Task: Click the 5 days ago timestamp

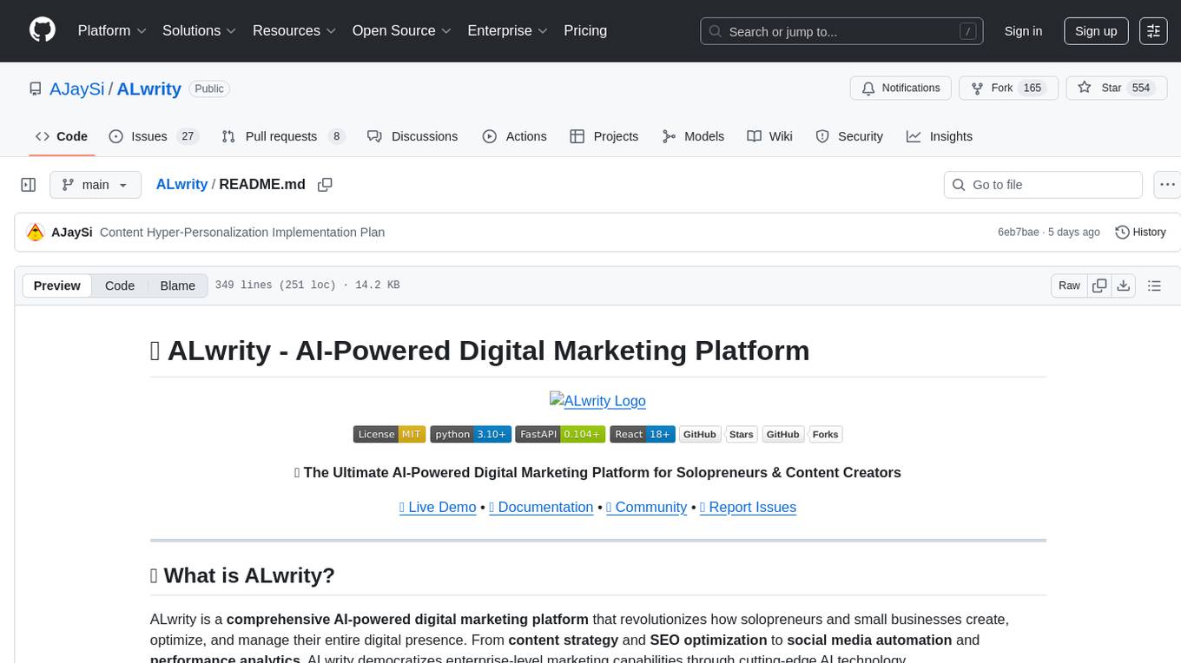Action: click(x=1074, y=232)
